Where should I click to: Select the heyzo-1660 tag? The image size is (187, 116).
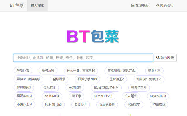158,96
